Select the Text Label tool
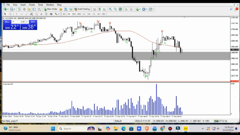 [46, 14]
